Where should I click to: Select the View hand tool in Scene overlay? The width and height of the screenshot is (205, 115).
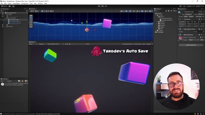(31, 16)
